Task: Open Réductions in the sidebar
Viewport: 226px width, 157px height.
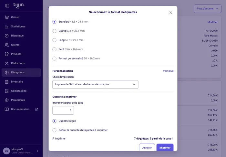Action: (21, 63)
